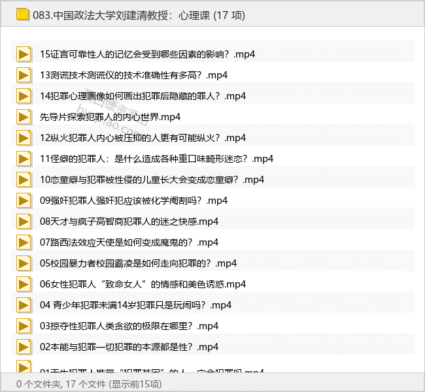Click the status bar text 0 个文件夹, 17 个文件
The width and height of the screenshot is (425, 392).
click(61, 384)
